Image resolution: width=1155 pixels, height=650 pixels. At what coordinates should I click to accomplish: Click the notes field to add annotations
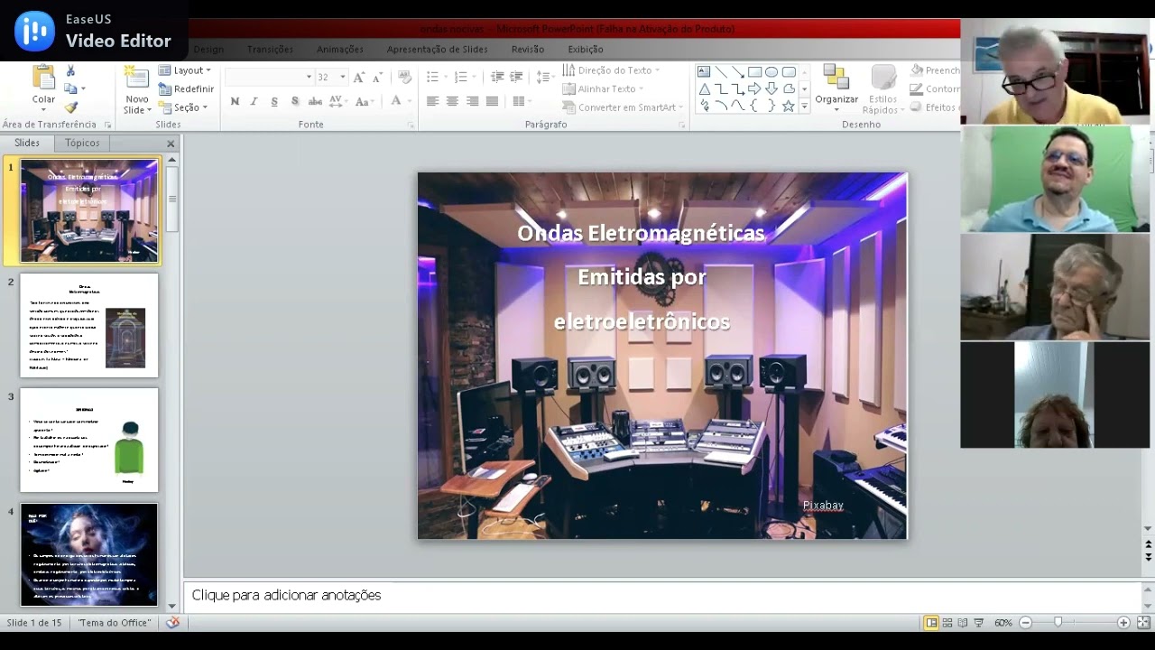coord(662,595)
